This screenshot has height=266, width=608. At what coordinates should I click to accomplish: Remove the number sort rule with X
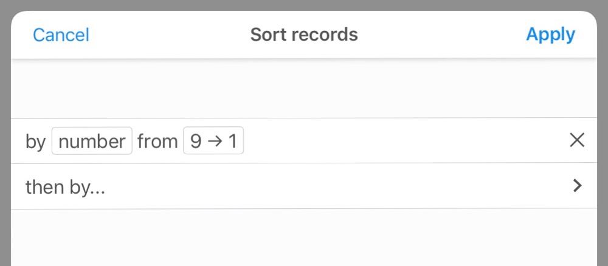click(x=576, y=140)
